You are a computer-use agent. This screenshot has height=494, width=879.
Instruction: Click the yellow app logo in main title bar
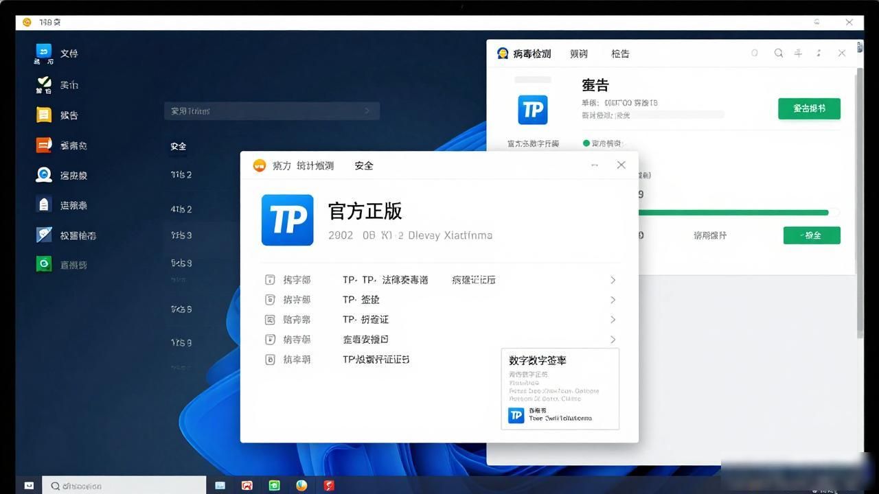(27, 22)
